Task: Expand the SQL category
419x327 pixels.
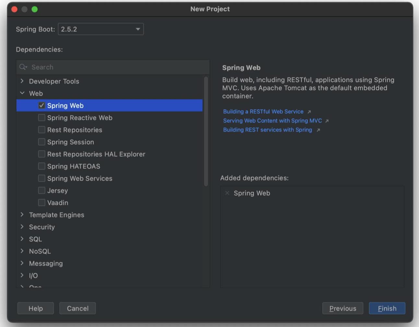Action: [x=22, y=239]
